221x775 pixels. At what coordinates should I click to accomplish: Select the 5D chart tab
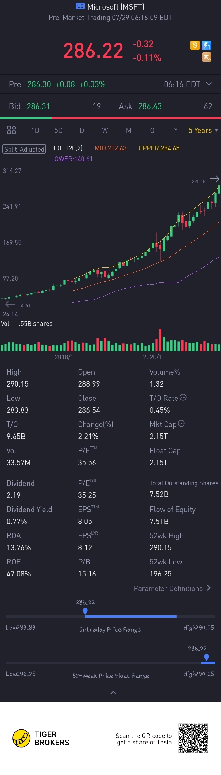click(58, 130)
